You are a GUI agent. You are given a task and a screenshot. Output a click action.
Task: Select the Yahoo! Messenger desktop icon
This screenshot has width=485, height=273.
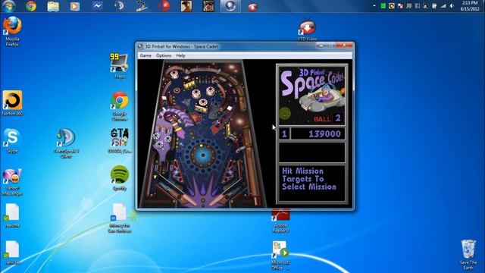point(12,182)
